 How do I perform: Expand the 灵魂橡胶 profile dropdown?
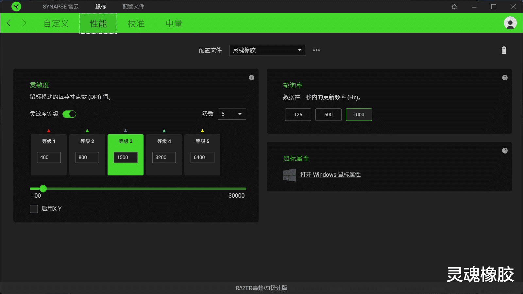point(267,50)
